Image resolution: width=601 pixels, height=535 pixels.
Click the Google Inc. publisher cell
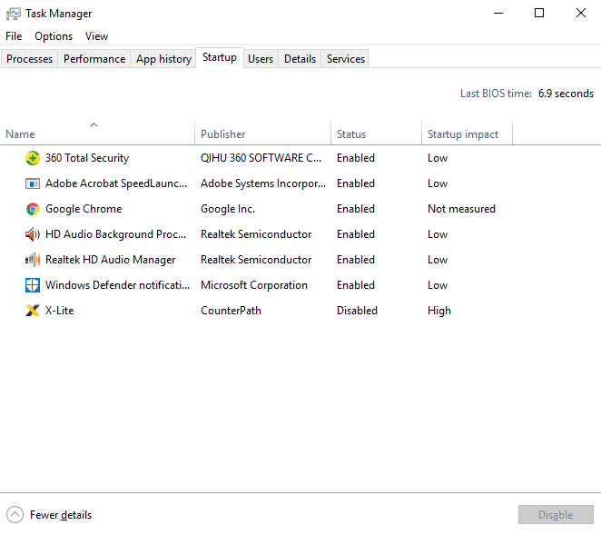pos(228,209)
